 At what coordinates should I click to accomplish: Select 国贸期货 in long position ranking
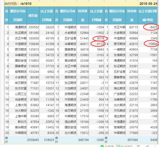pyautogui.click(x=71, y=77)
